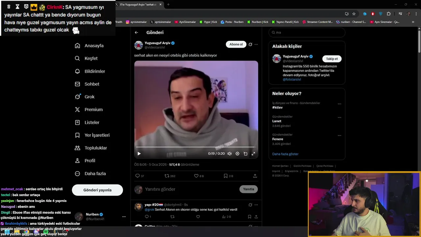Repost the post with 262 reposts
This screenshot has height=237, width=421.
click(x=170, y=176)
